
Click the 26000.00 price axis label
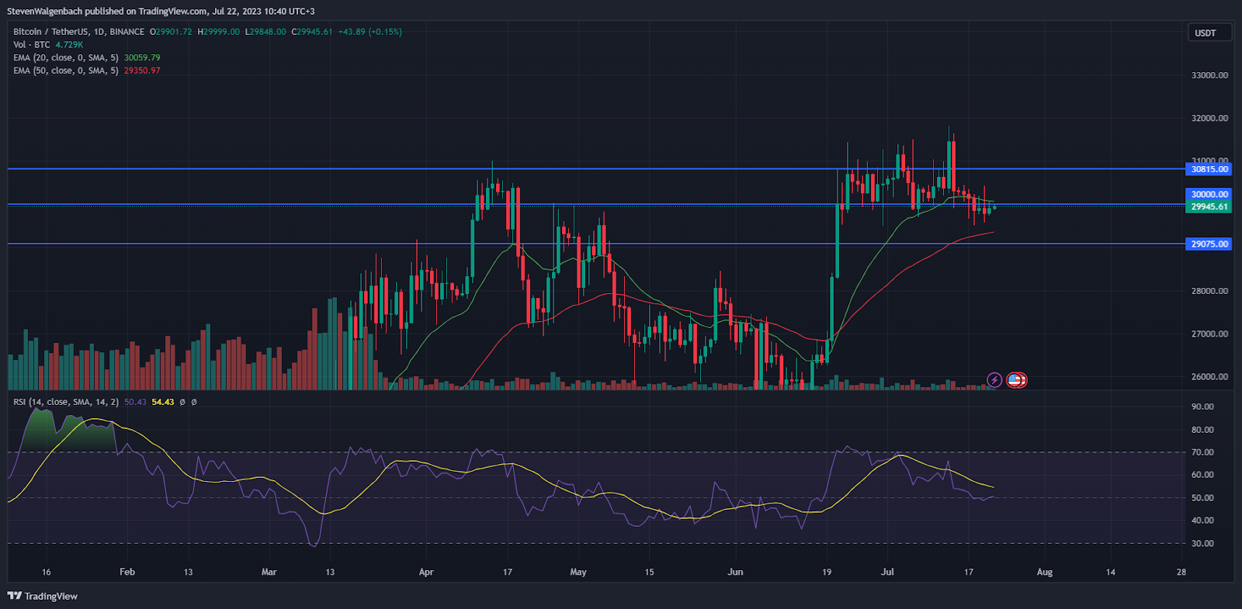(x=1209, y=377)
